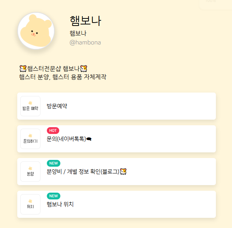
Task: Click the 위치 thumbnail icon
Action: (x=30, y=204)
